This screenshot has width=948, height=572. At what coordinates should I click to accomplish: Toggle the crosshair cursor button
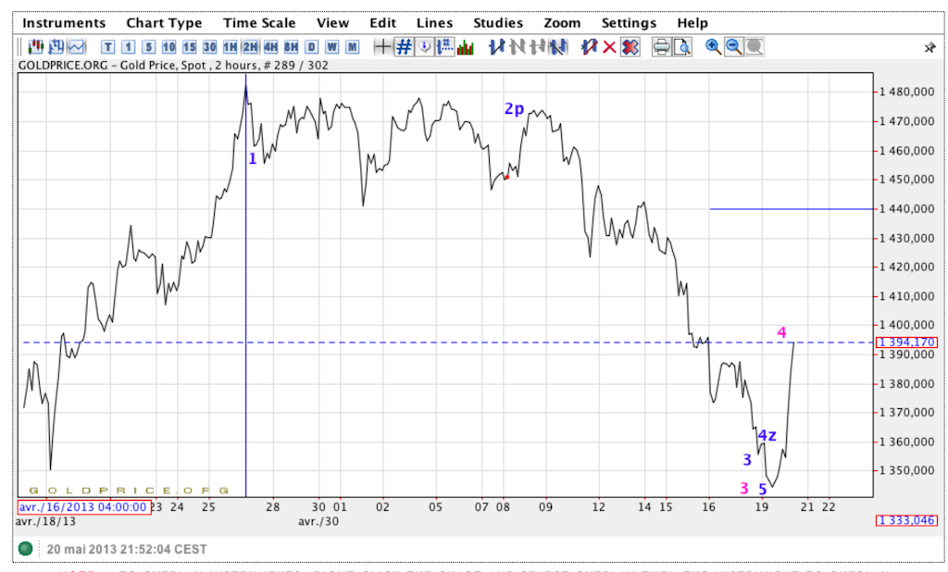(383, 47)
